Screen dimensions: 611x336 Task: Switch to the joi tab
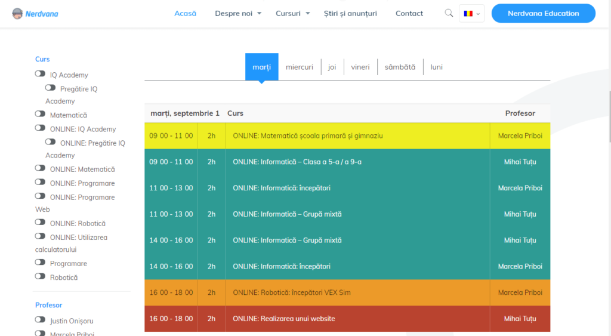coord(332,67)
